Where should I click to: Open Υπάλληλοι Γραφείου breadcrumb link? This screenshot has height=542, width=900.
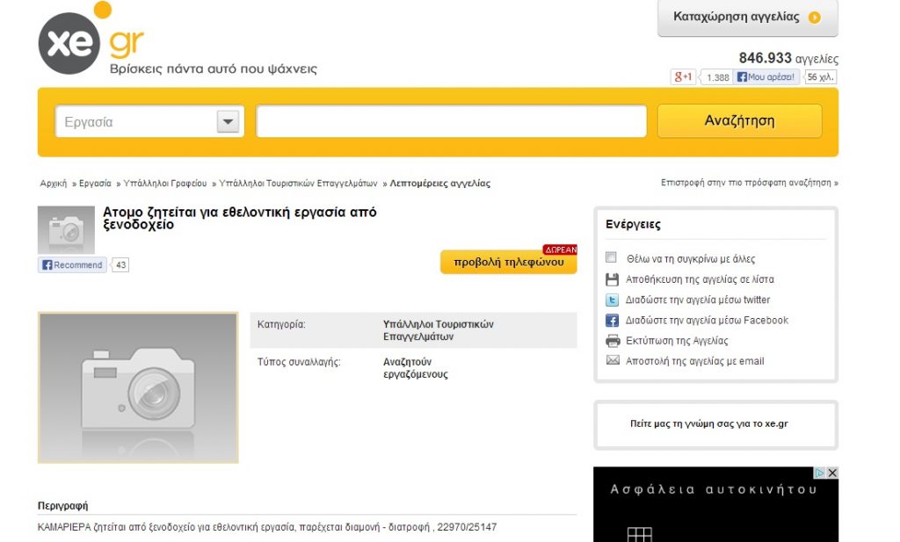[x=165, y=184]
